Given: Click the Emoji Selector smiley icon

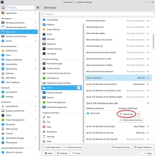Looking at the screenshot, I should coord(44,29).
